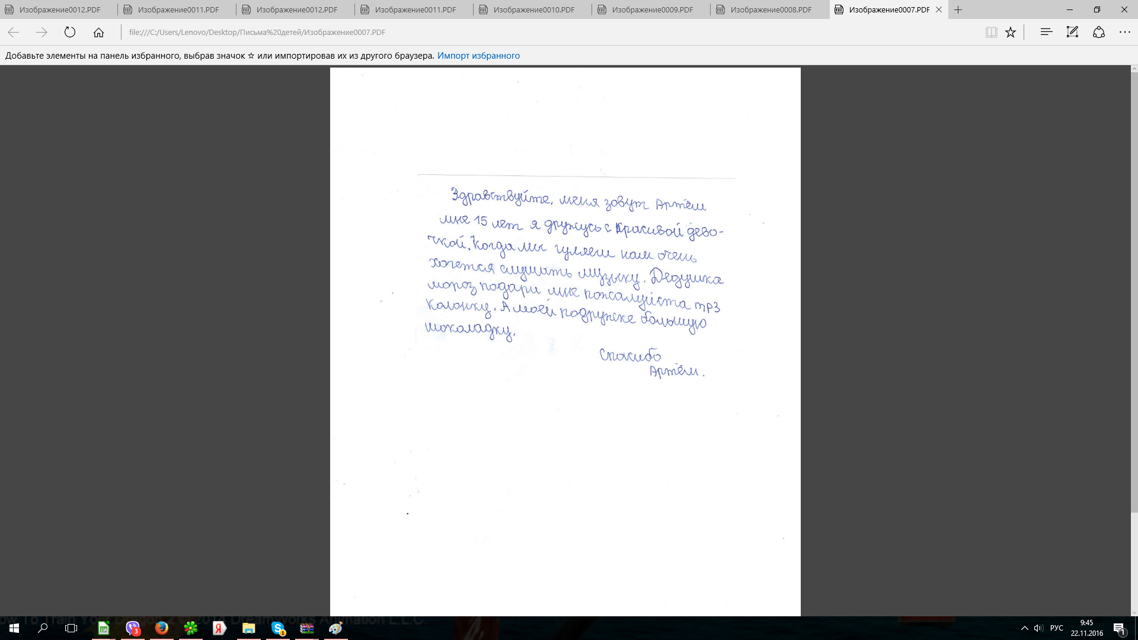Open the Hub three-lines icon
Image resolution: width=1138 pixels, height=640 pixels.
[1046, 32]
